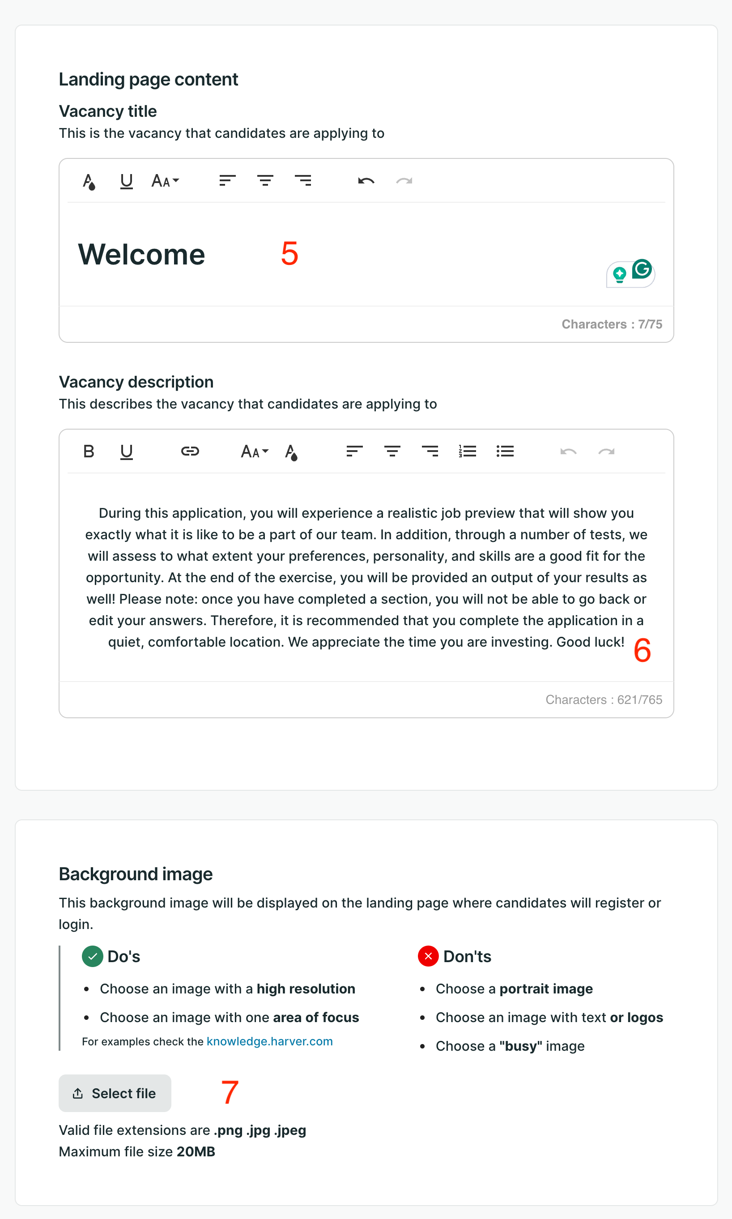This screenshot has height=1219, width=732.
Task: Open font size dropdown in title editor
Action: 165,181
